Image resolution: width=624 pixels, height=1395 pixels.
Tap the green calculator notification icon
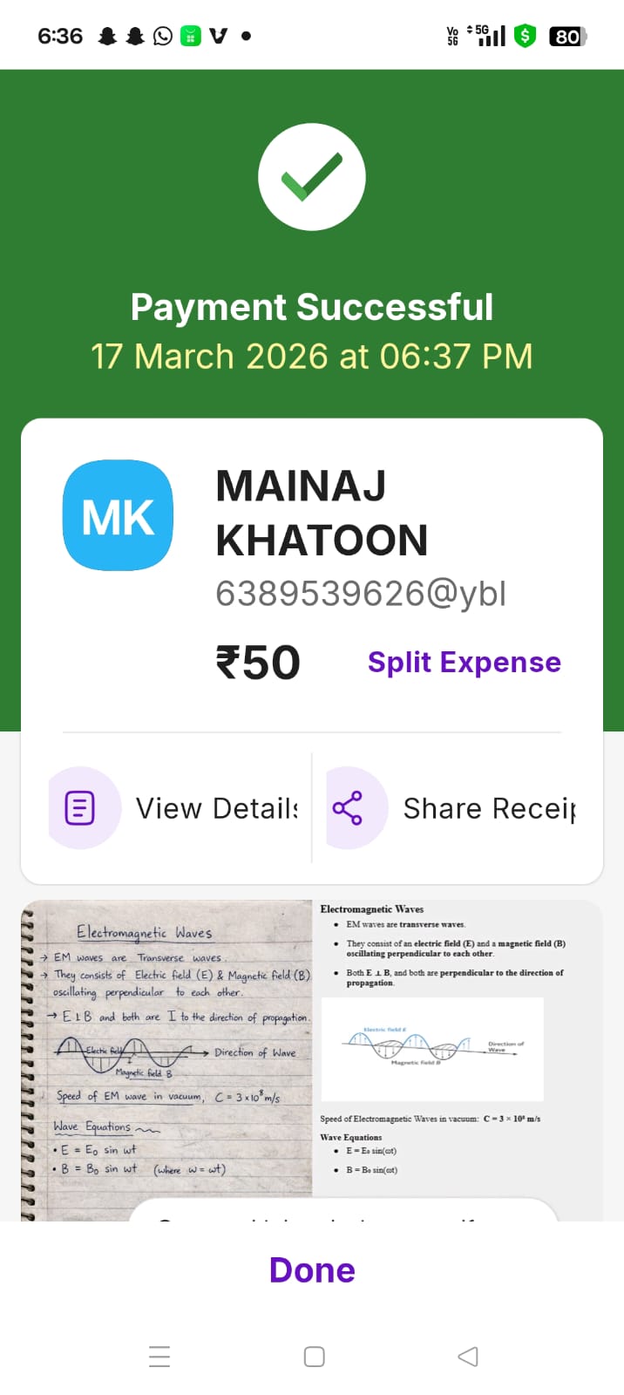click(x=191, y=36)
